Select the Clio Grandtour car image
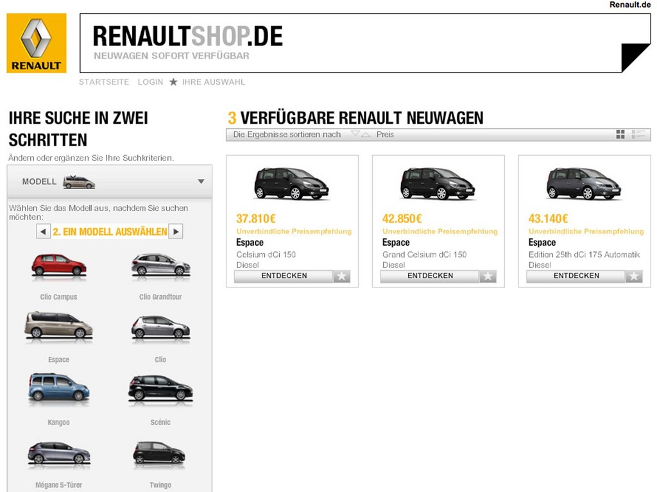Screen dimensions: 657x492 coord(160,266)
